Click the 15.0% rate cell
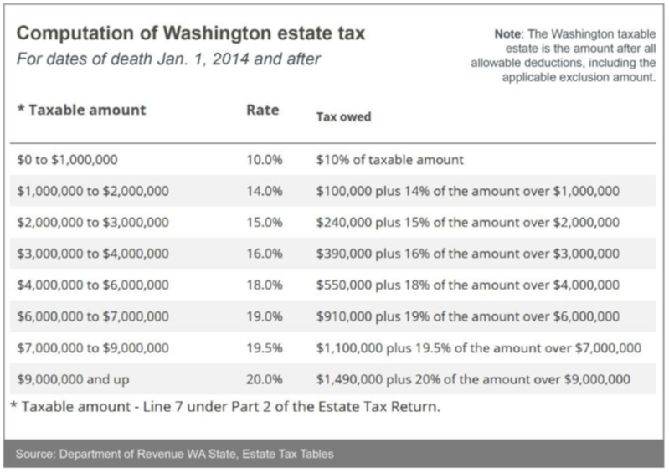 tap(263, 222)
